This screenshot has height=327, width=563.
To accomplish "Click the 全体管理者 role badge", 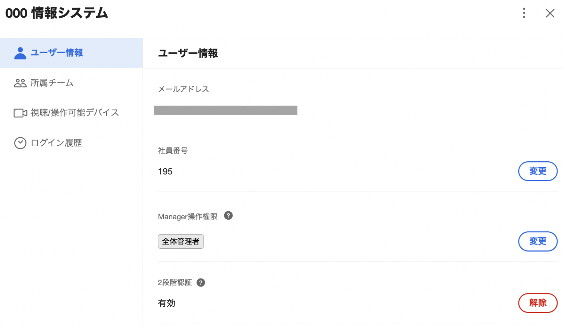I will (x=181, y=241).
